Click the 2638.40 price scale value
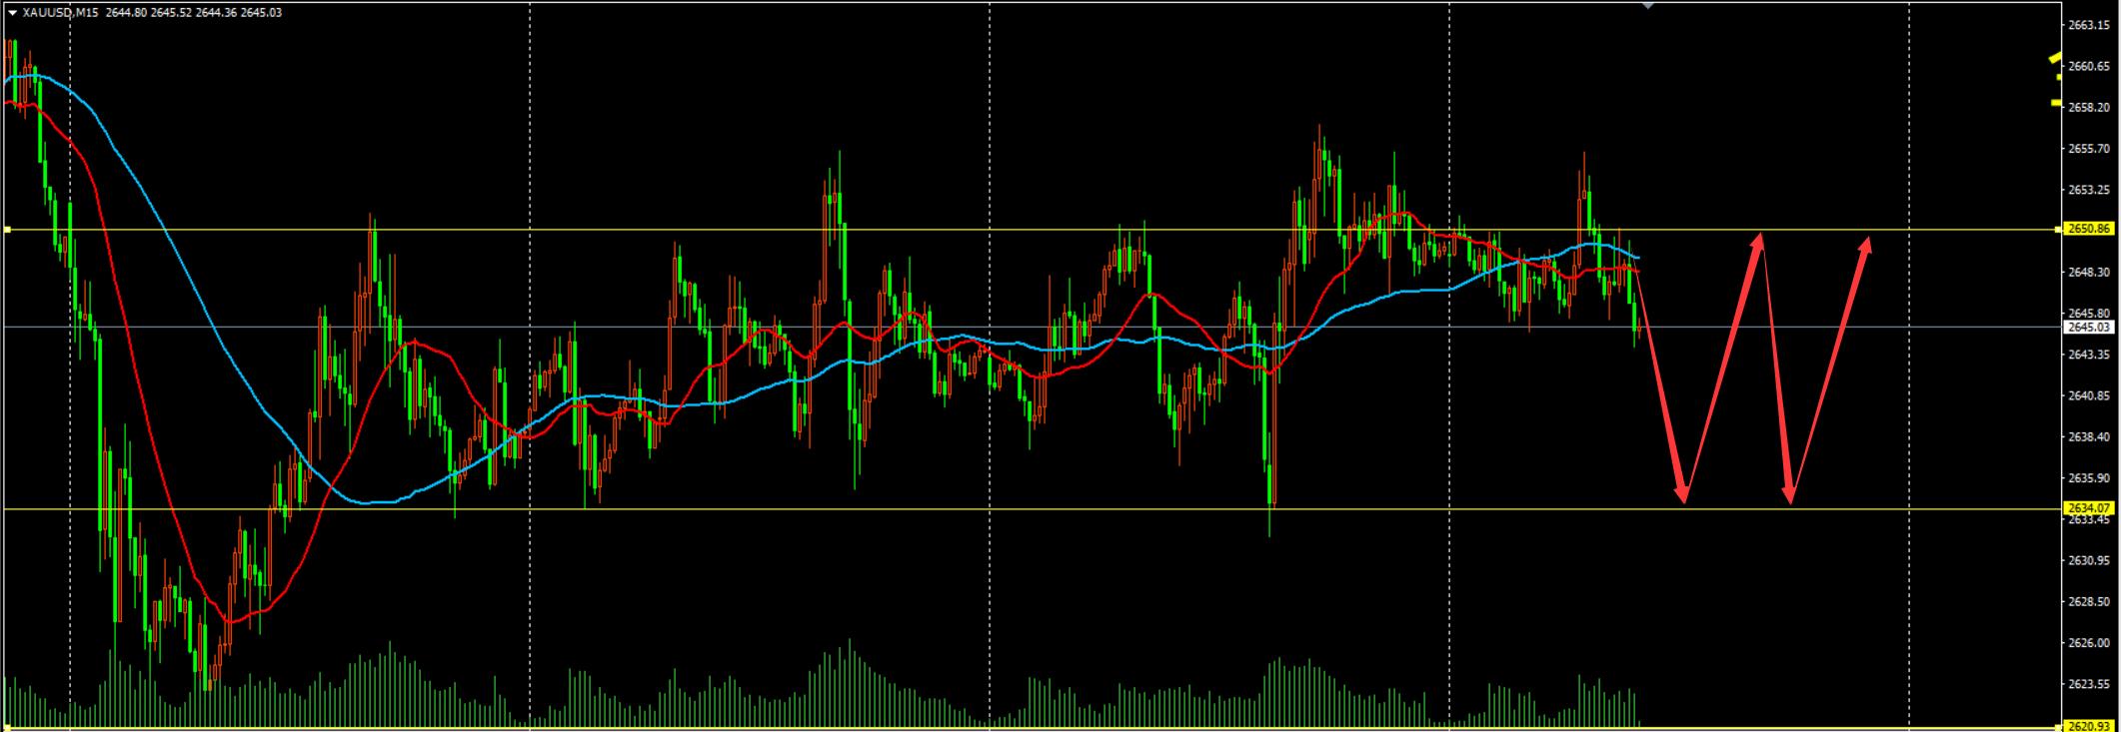The height and width of the screenshot is (732, 2121). (x=2088, y=436)
